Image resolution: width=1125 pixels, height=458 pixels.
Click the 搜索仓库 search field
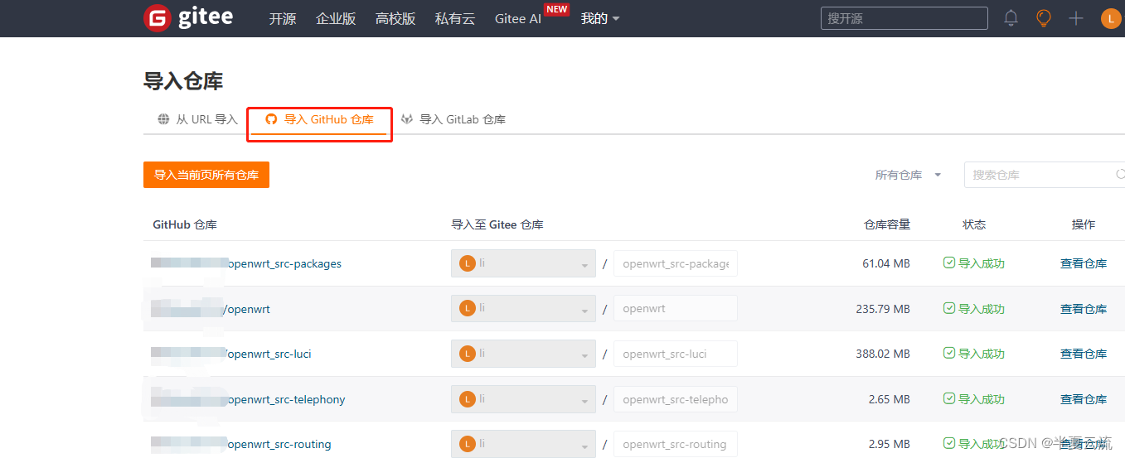pyautogui.click(x=1045, y=175)
